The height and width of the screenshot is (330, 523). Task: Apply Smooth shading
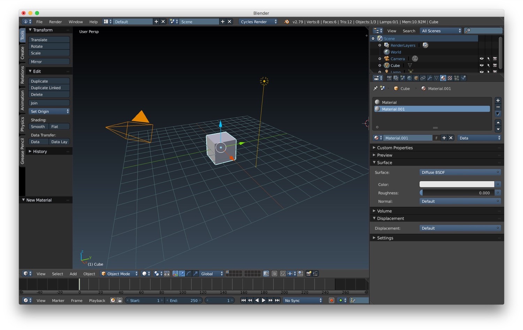[38, 127]
